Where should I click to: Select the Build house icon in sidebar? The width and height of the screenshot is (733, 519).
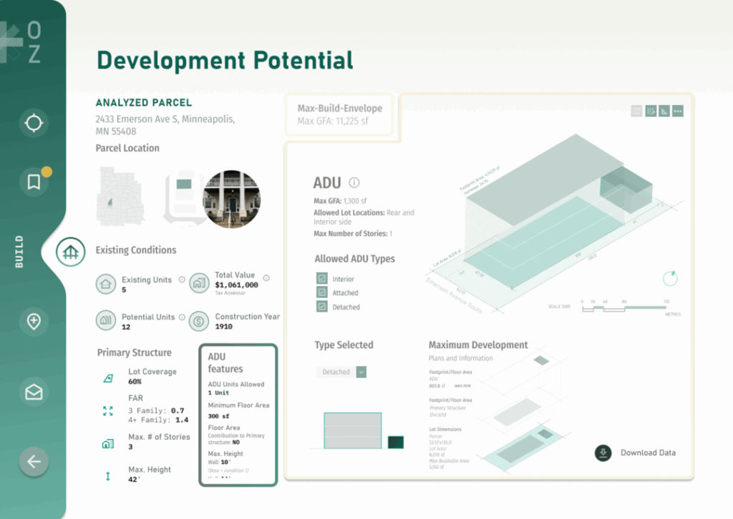tap(70, 252)
